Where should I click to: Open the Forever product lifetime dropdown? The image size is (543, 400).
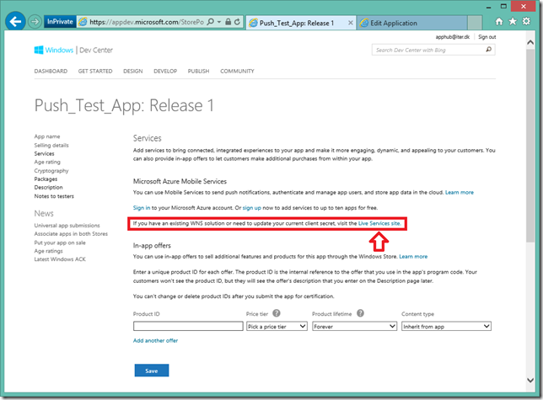click(x=354, y=327)
